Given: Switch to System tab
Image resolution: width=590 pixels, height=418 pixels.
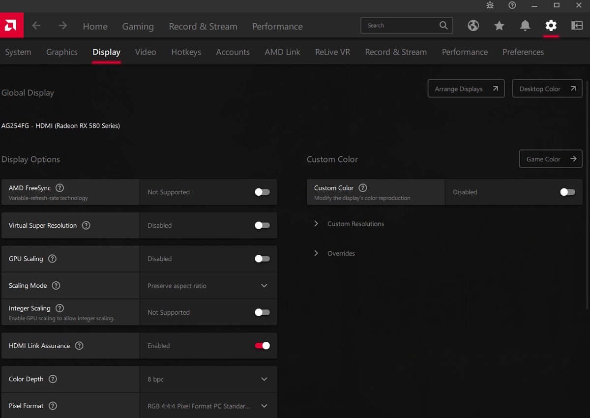Looking at the screenshot, I should [18, 52].
